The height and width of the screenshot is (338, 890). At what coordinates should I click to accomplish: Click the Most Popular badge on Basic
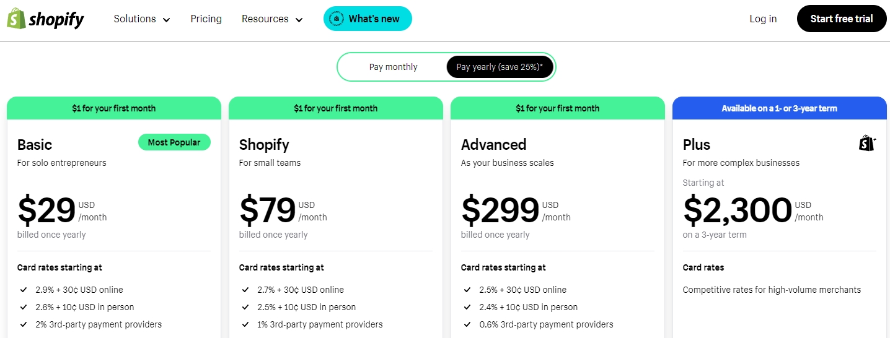(174, 142)
